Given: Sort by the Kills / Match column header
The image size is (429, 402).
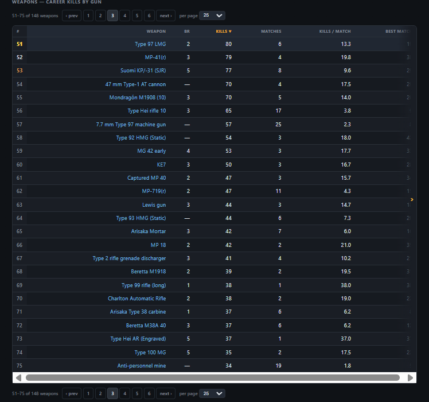Looking at the screenshot, I should tap(335, 31).
